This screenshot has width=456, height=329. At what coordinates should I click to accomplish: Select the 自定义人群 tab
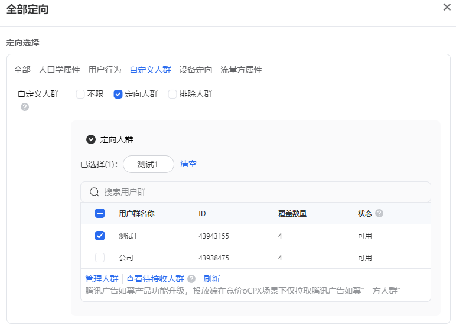click(x=151, y=70)
